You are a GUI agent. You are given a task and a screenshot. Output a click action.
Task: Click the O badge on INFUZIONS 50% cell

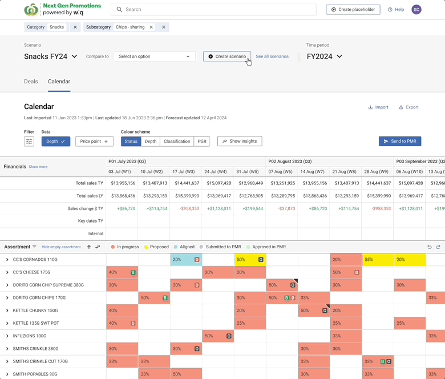click(229, 336)
